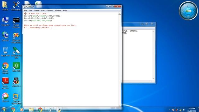Close the background window
The image size is (199, 112).
click(152, 24)
